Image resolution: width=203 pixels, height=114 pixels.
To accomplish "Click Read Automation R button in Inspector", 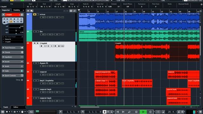I will click(11, 19).
